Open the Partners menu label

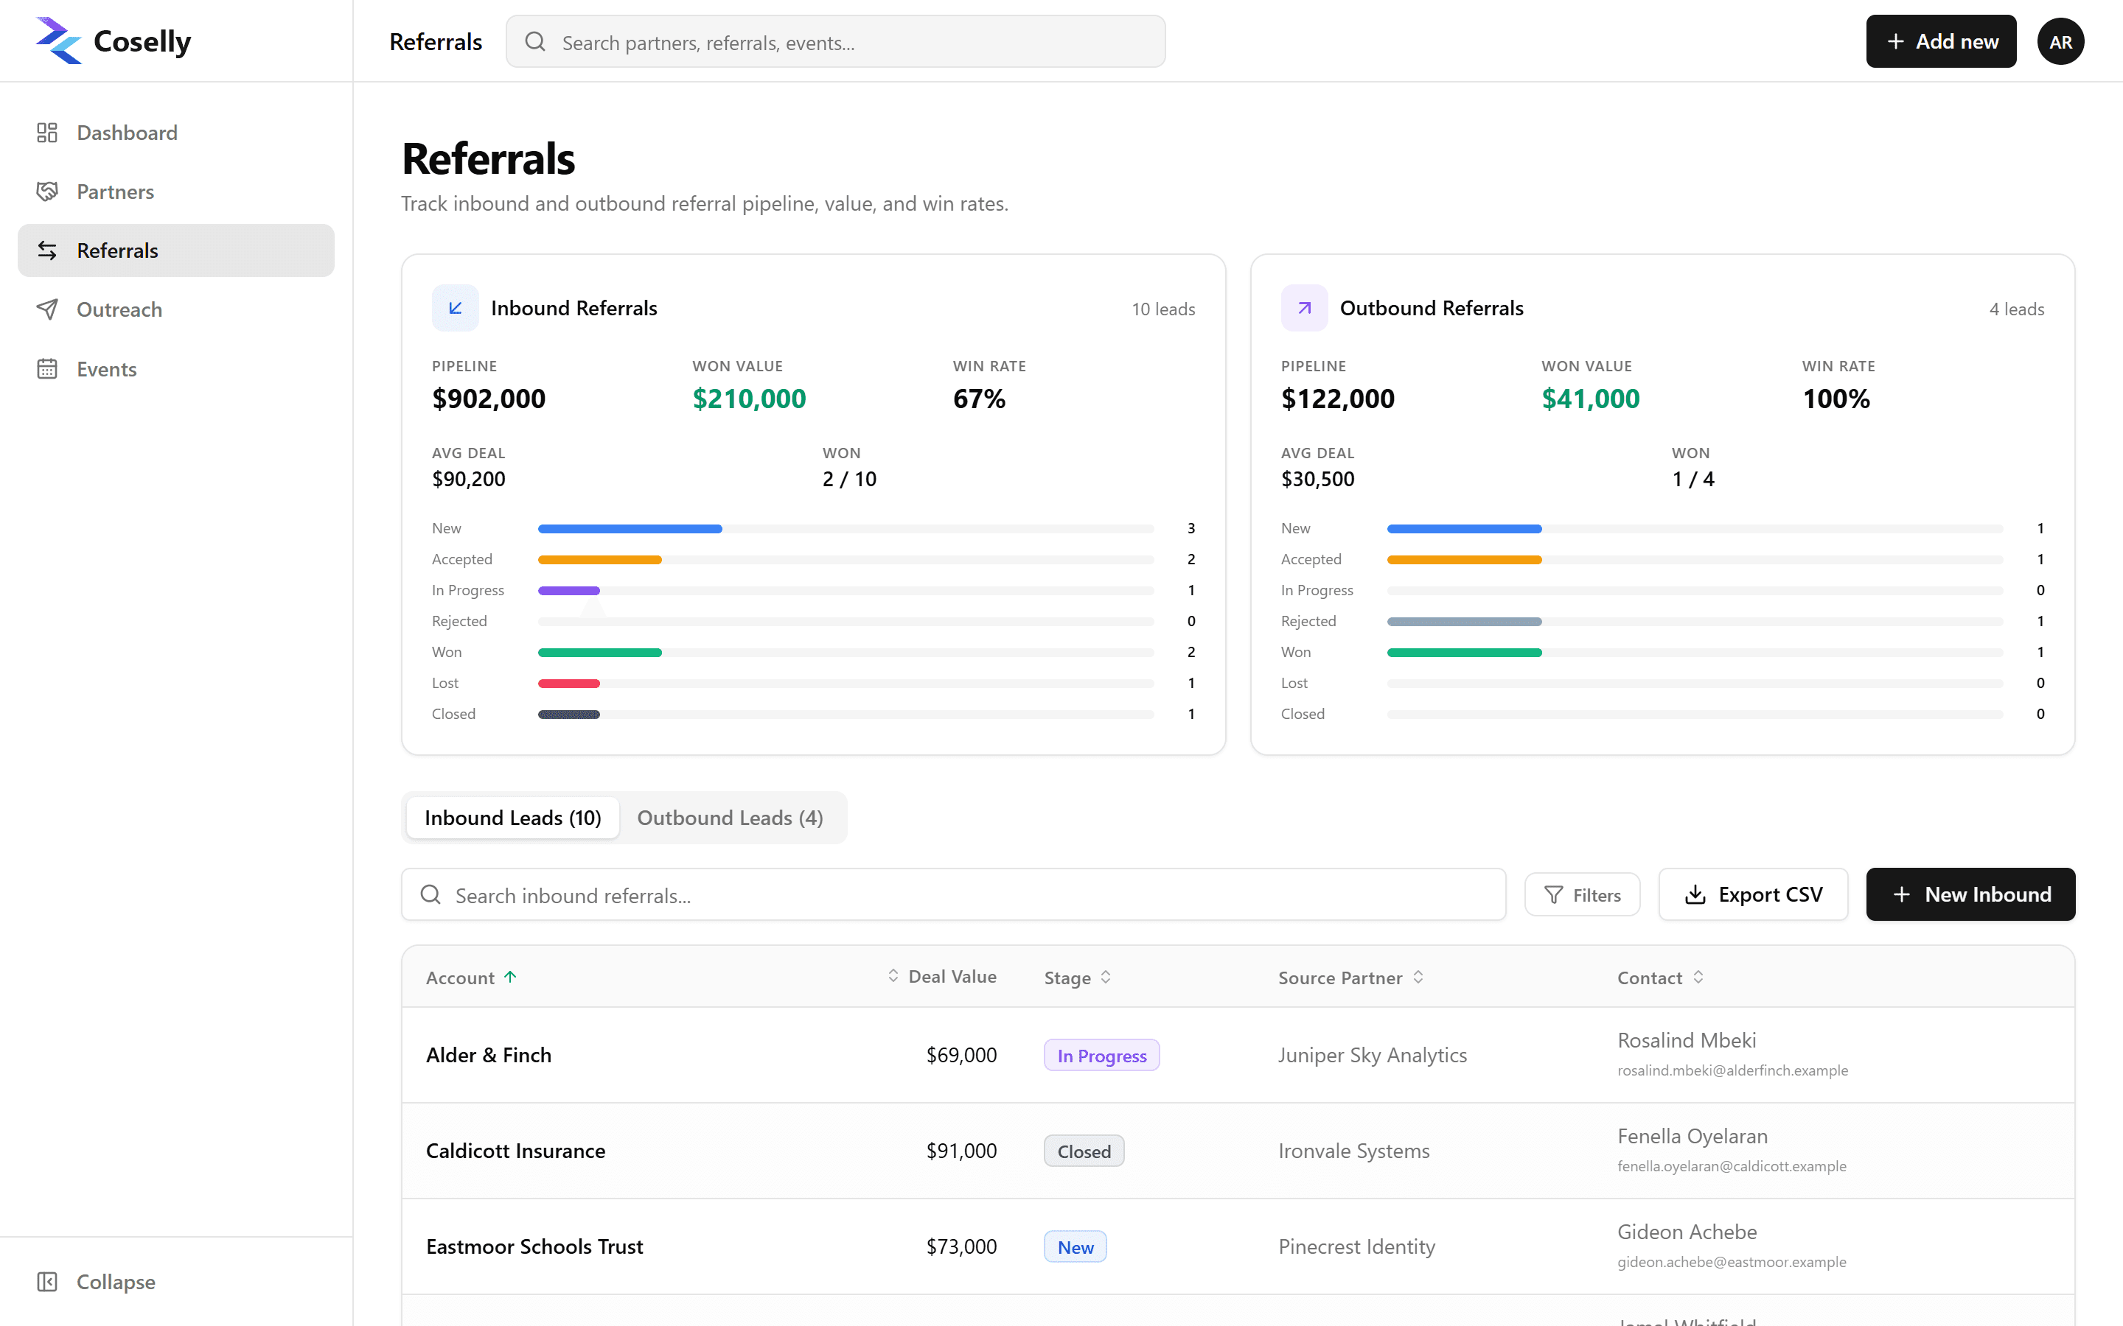click(115, 192)
